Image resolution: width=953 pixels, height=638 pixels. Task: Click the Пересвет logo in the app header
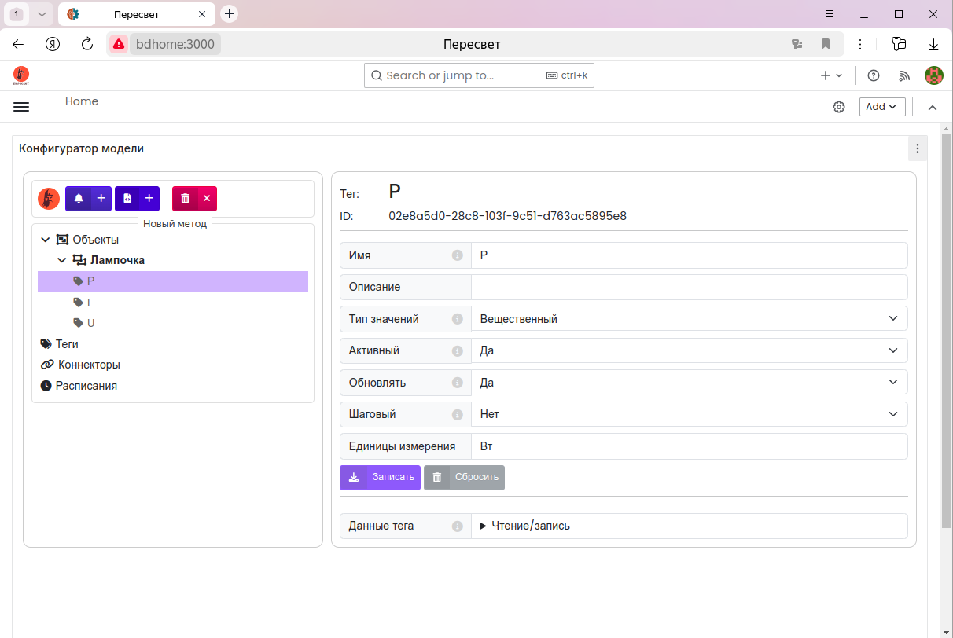point(21,75)
